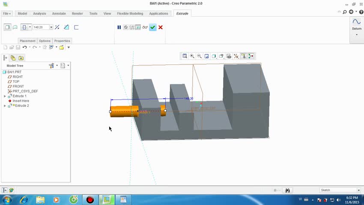
Task: Click the Command Search magnifier icon
Action: (345, 12)
